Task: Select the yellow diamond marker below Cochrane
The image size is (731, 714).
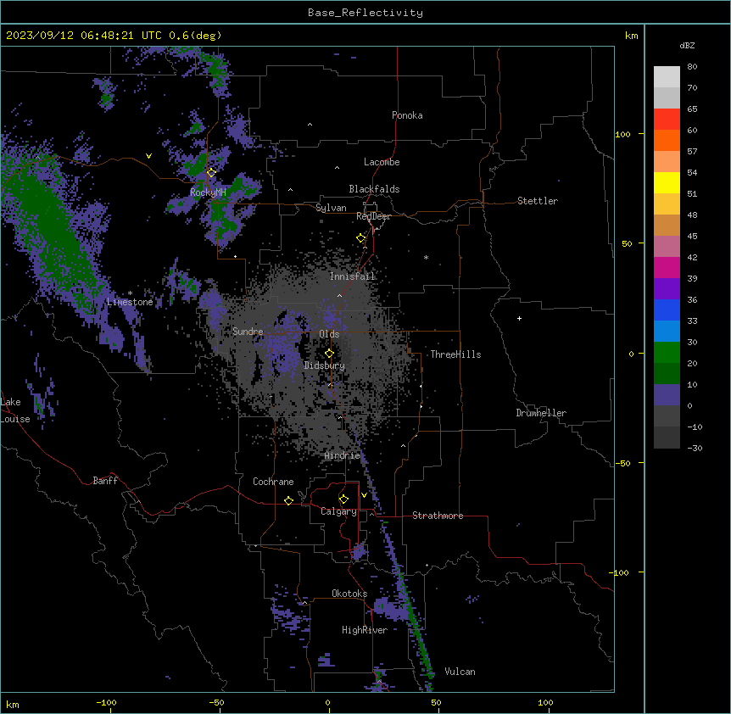Action: pos(288,500)
